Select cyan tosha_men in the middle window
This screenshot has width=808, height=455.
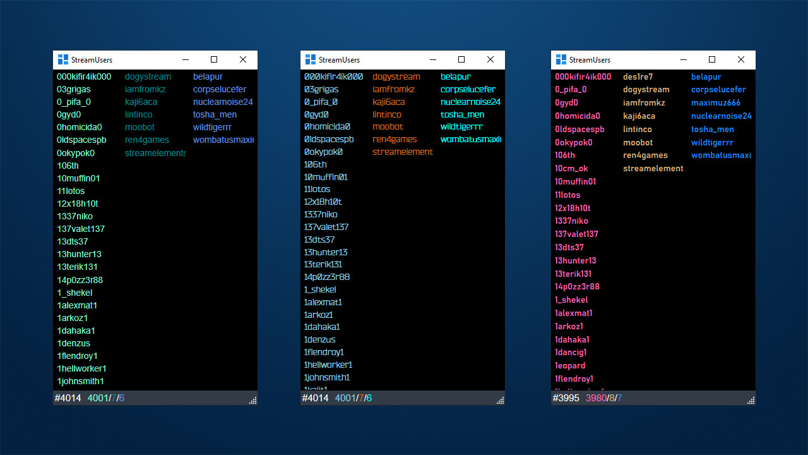(462, 114)
